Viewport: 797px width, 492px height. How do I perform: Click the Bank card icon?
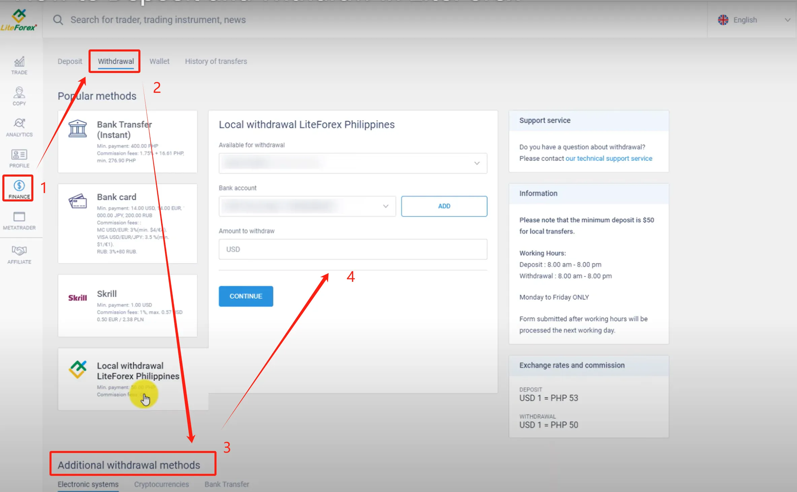(x=78, y=201)
